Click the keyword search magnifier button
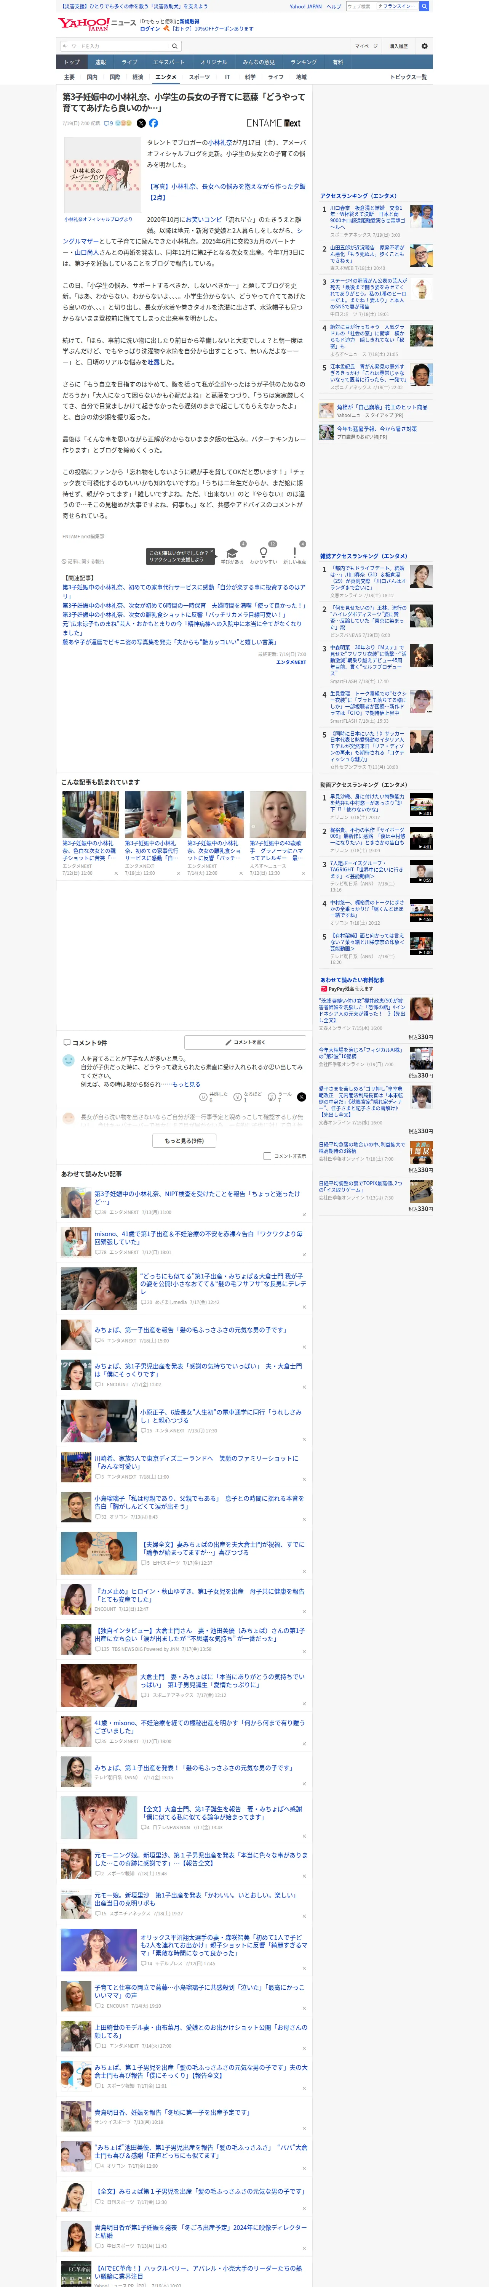 tap(175, 46)
